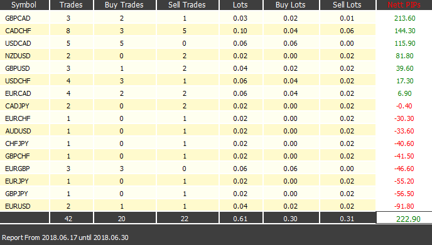This screenshot has height=245, width=432.
Task: Click the total trades count 42
Action: (68, 219)
